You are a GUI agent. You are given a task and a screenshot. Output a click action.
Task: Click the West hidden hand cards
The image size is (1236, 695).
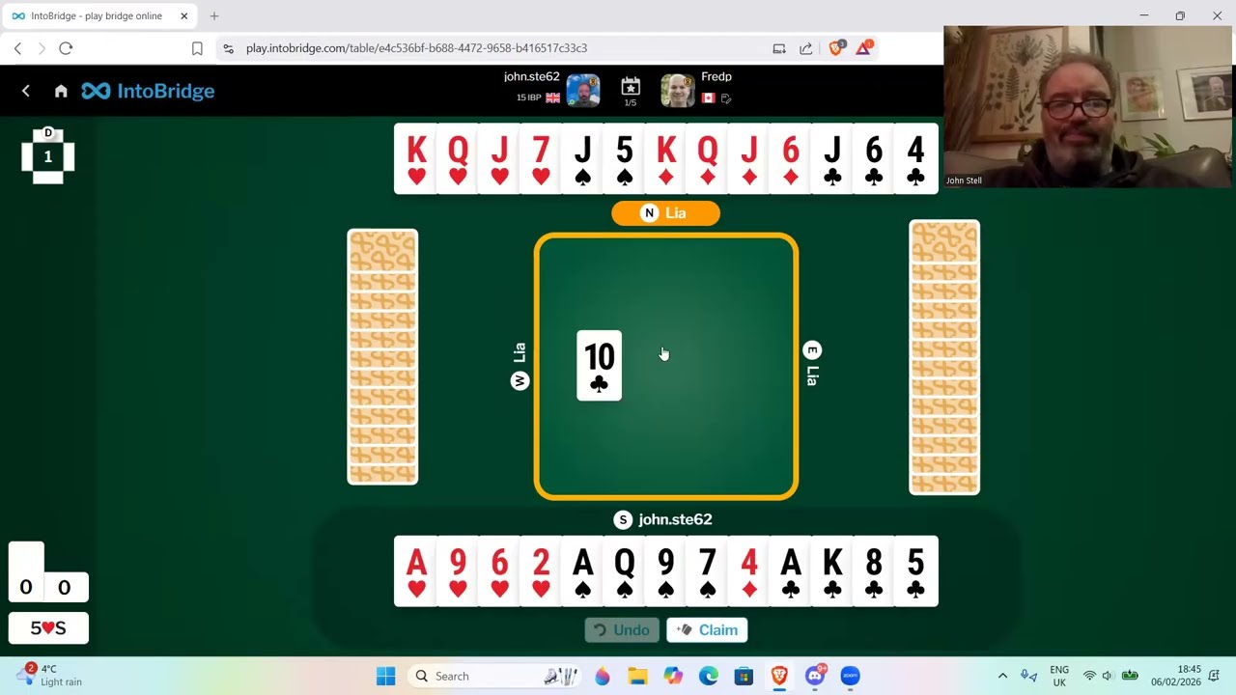tap(382, 356)
